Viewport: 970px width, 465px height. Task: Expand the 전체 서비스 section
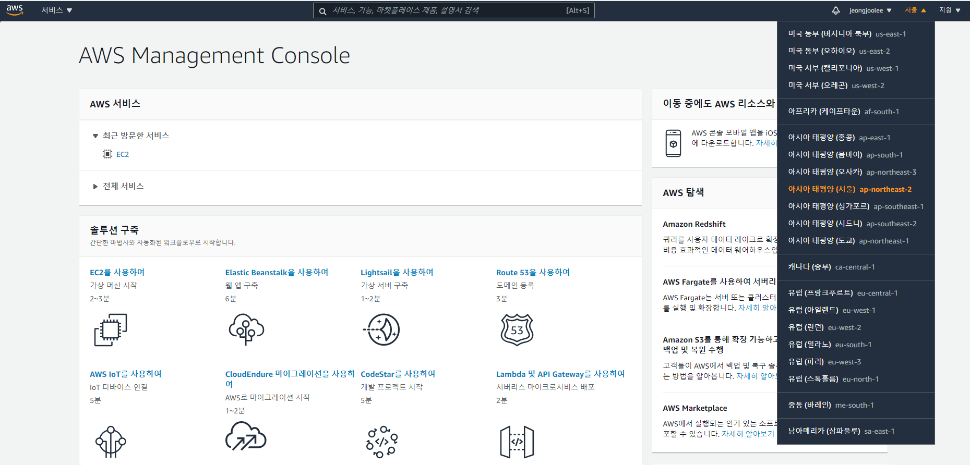(118, 186)
